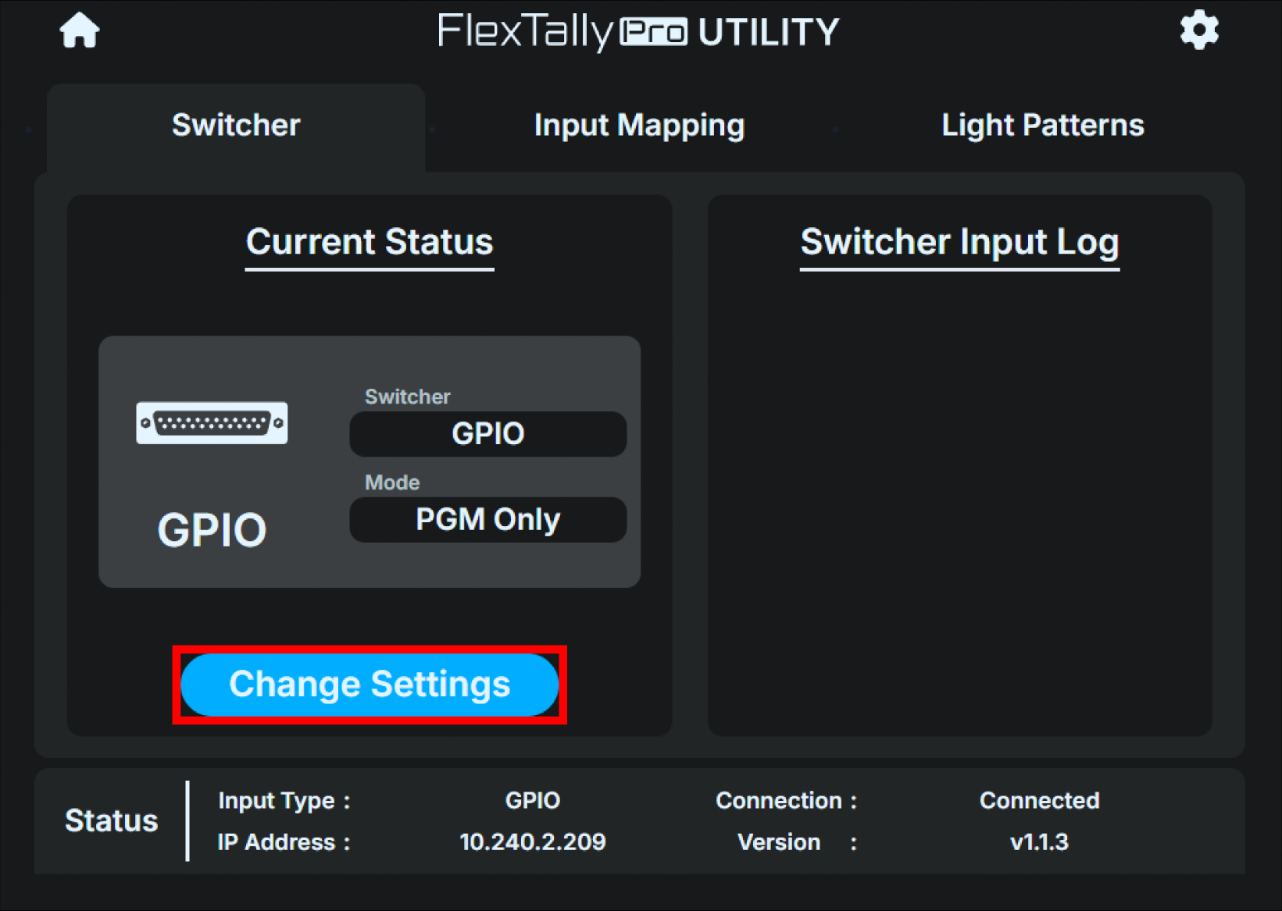Screen dimensions: 1282x911
Task: Click the version v1.1.3 text
Action: [x=1038, y=842]
